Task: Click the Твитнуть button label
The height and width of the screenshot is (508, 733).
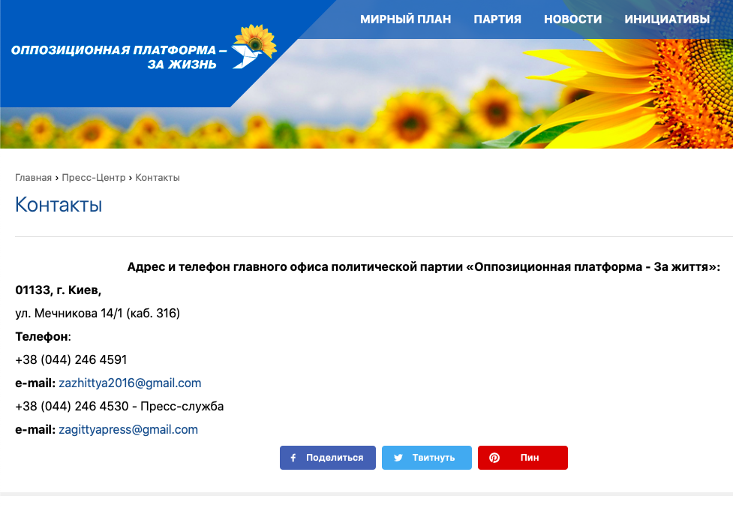Action: coord(434,458)
